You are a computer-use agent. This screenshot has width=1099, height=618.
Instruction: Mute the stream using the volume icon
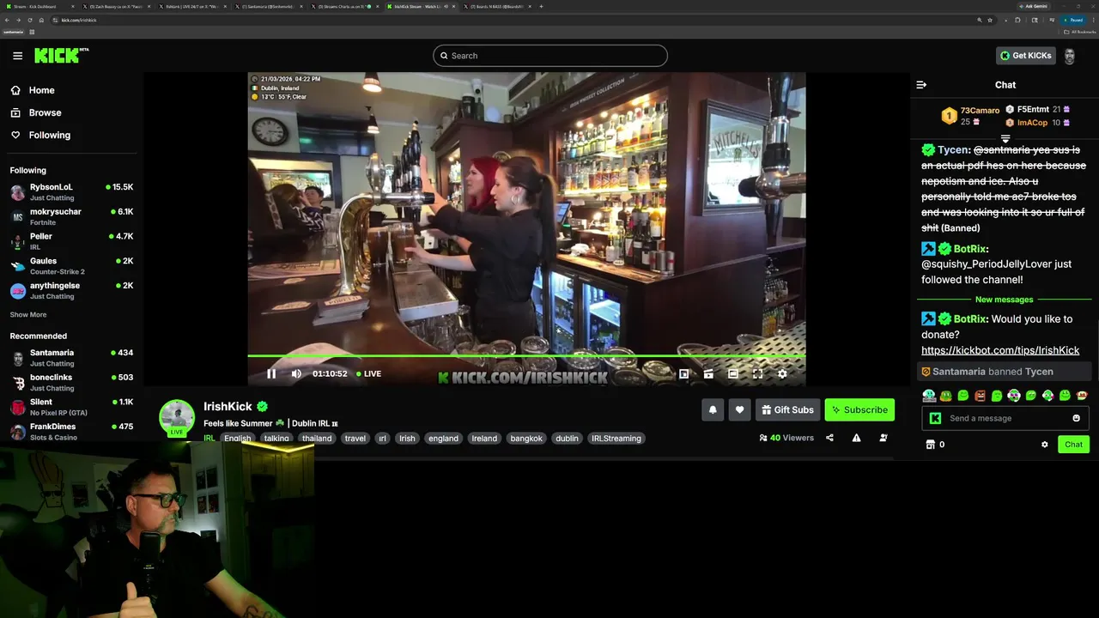pos(296,373)
